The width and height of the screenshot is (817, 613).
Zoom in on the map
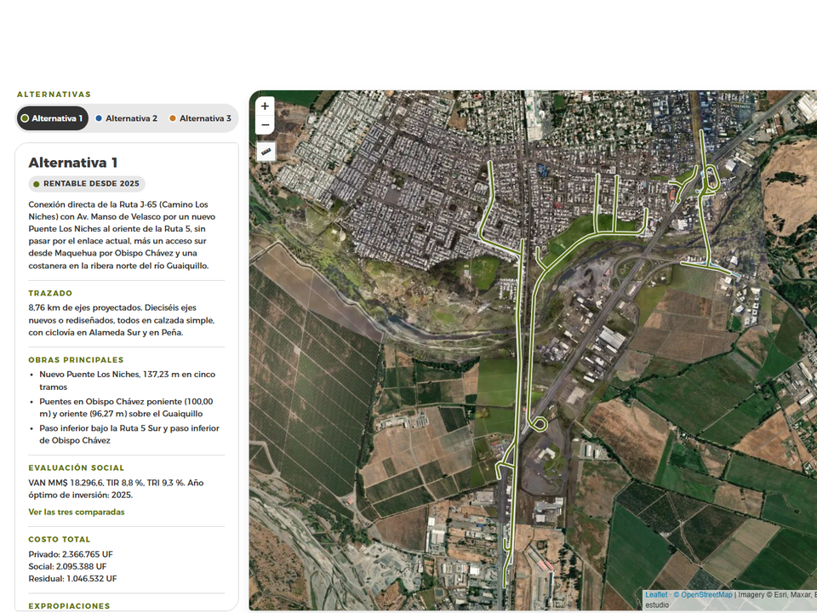265,106
